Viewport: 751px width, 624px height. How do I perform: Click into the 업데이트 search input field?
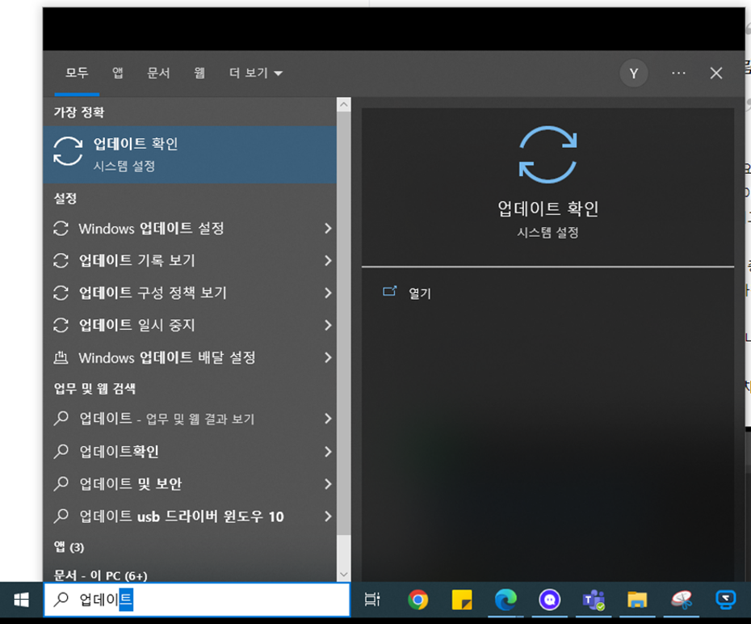(197, 600)
